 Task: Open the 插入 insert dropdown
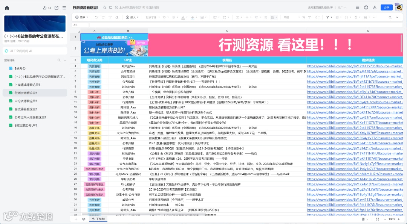point(132,17)
